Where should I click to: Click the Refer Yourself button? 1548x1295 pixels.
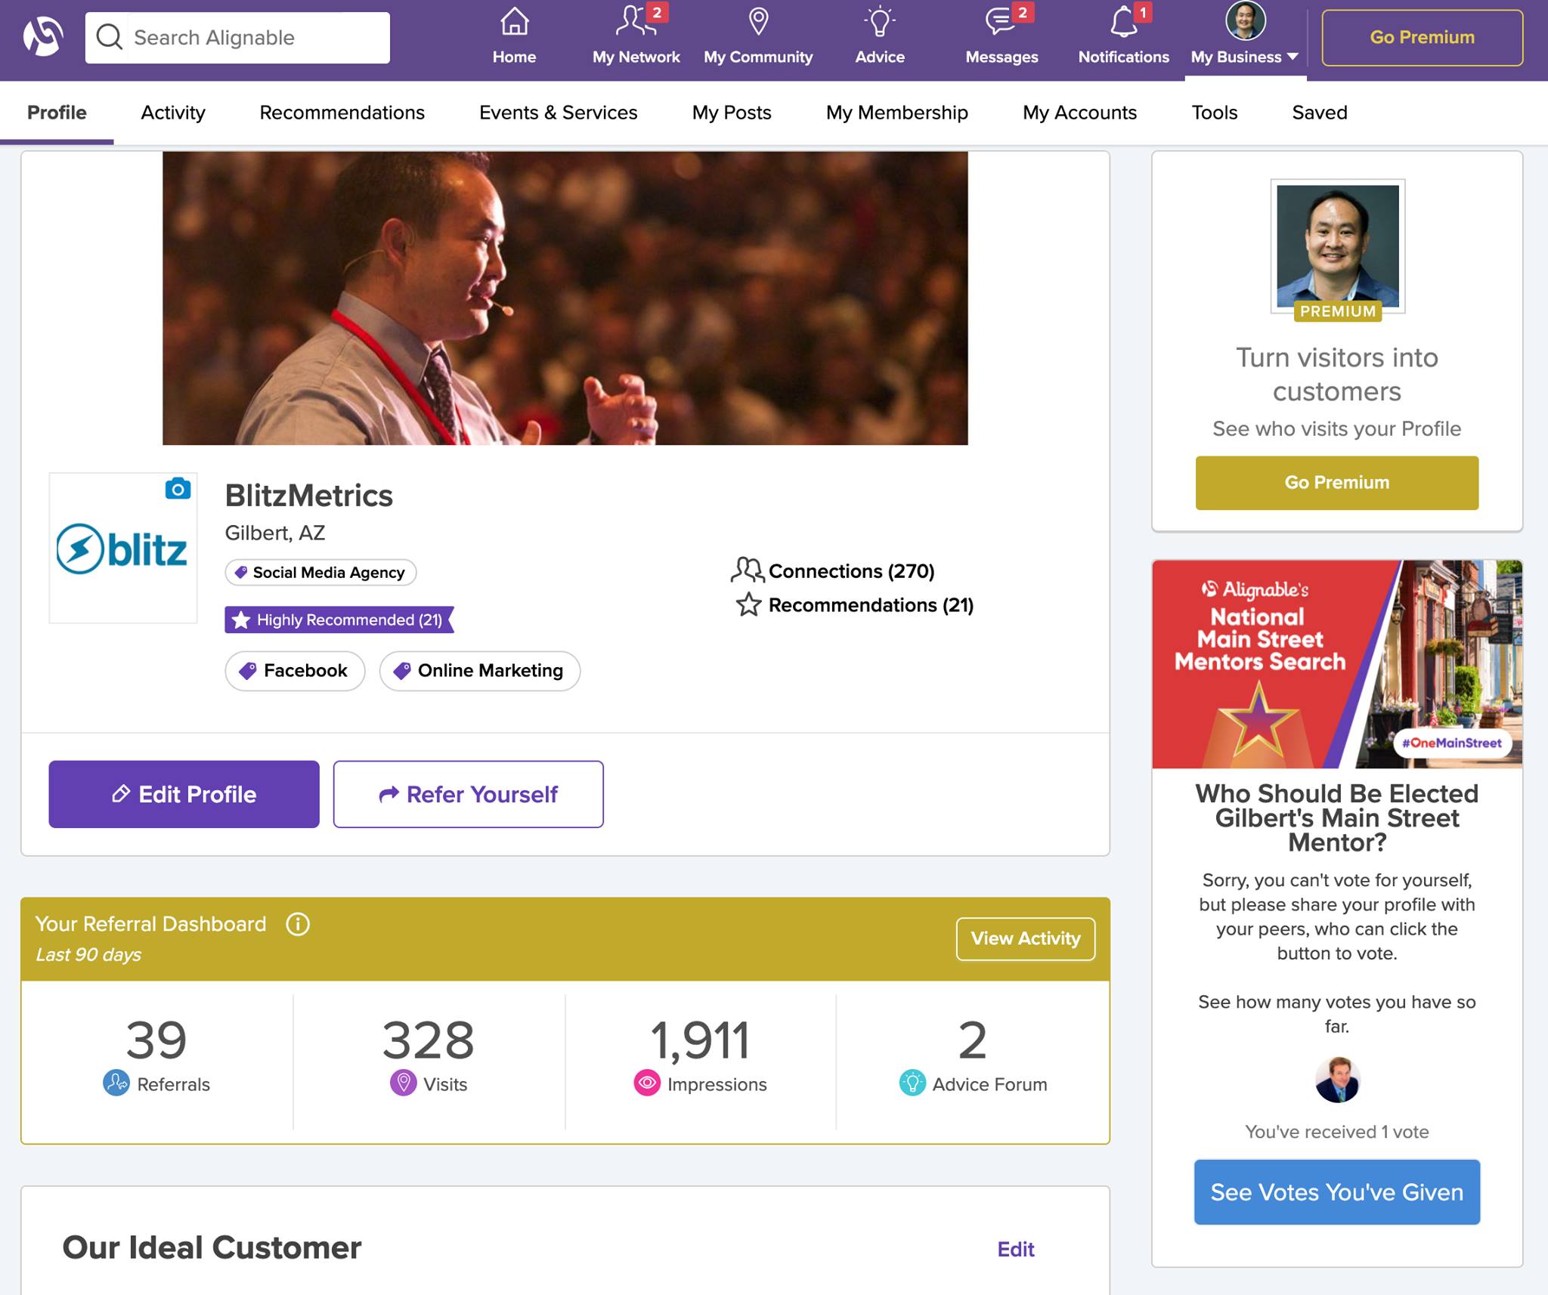(468, 794)
